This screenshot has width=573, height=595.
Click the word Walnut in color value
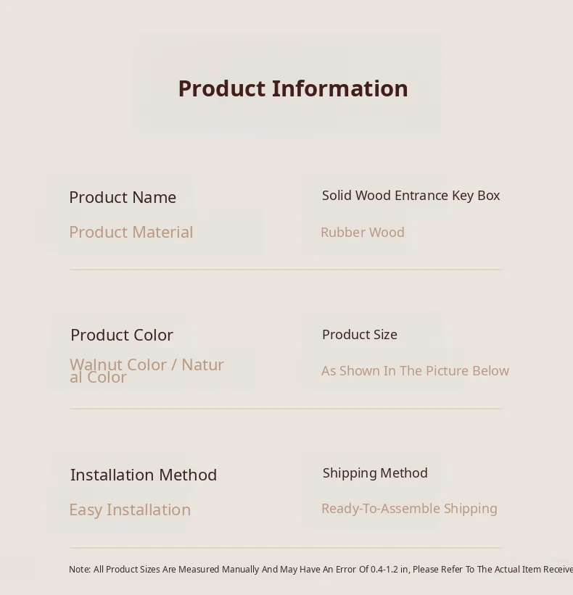click(x=97, y=364)
